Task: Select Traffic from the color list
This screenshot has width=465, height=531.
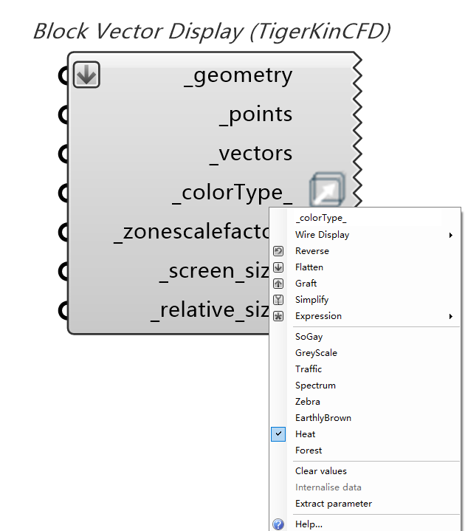Action: [x=309, y=369]
